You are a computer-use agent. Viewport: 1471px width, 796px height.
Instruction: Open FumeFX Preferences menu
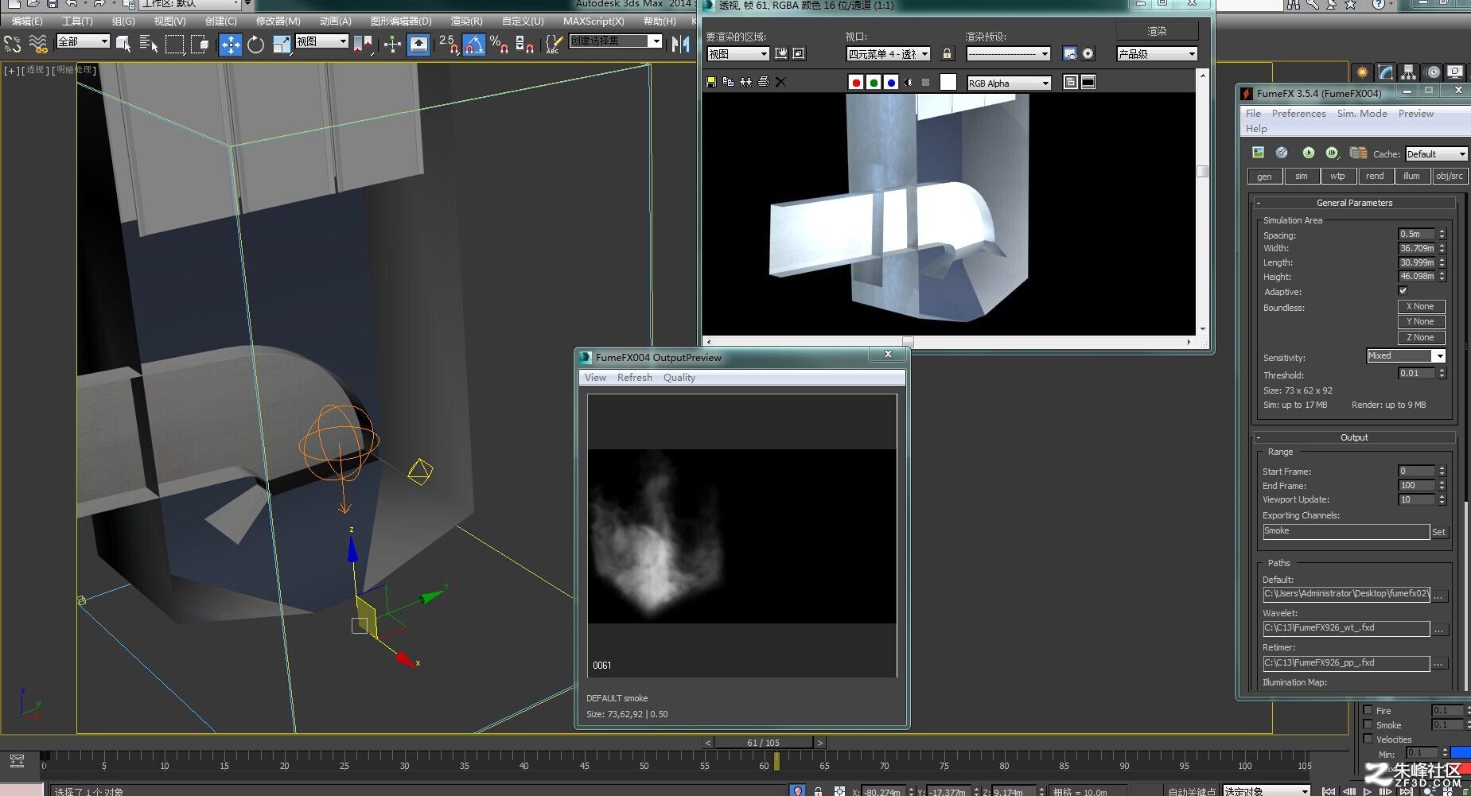[1298, 113]
